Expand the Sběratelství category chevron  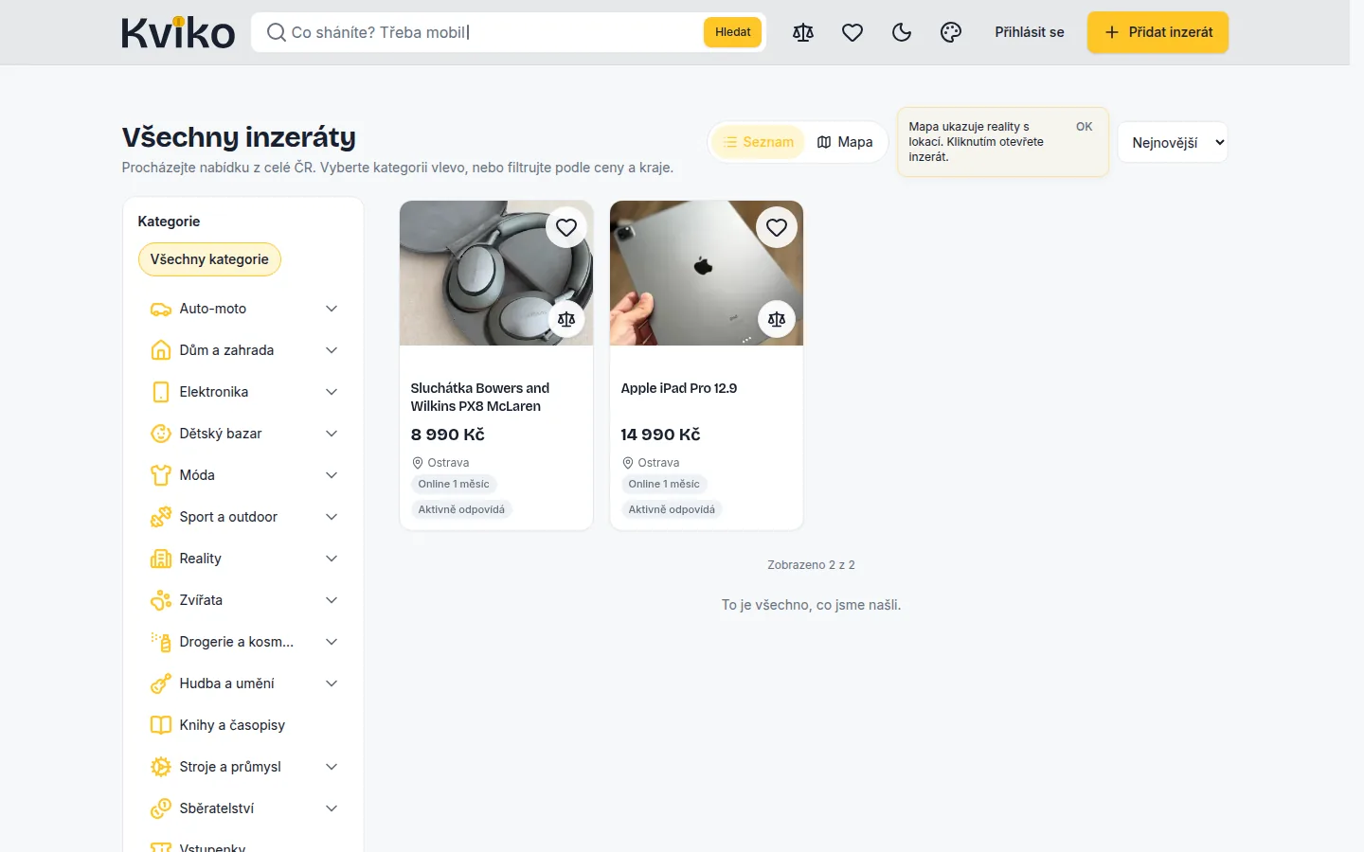point(332,808)
